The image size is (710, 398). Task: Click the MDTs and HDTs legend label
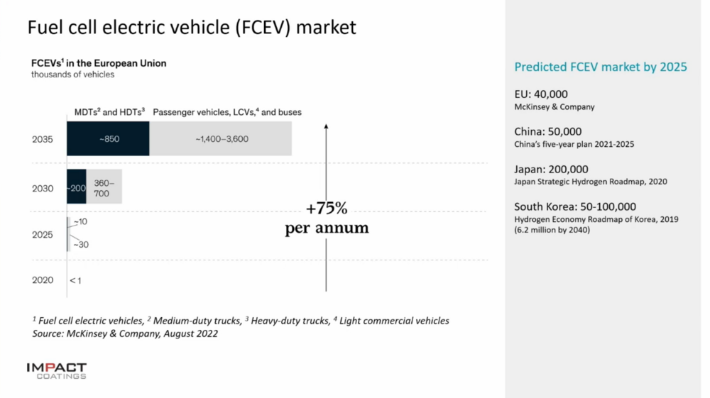click(x=109, y=112)
